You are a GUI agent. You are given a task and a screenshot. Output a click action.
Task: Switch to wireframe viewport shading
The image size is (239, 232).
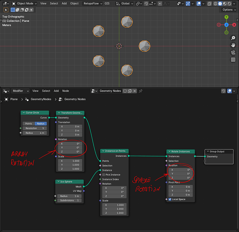pyautogui.click(x=216, y=4)
